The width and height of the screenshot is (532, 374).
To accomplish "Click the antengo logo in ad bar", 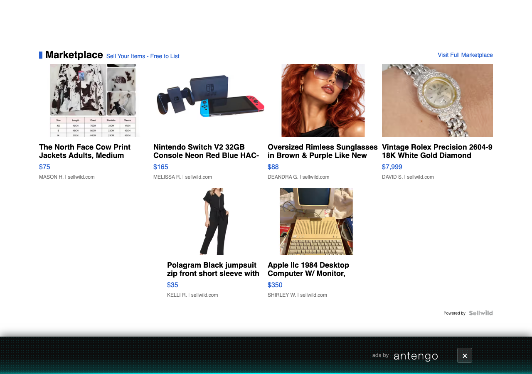I will tap(416, 356).
